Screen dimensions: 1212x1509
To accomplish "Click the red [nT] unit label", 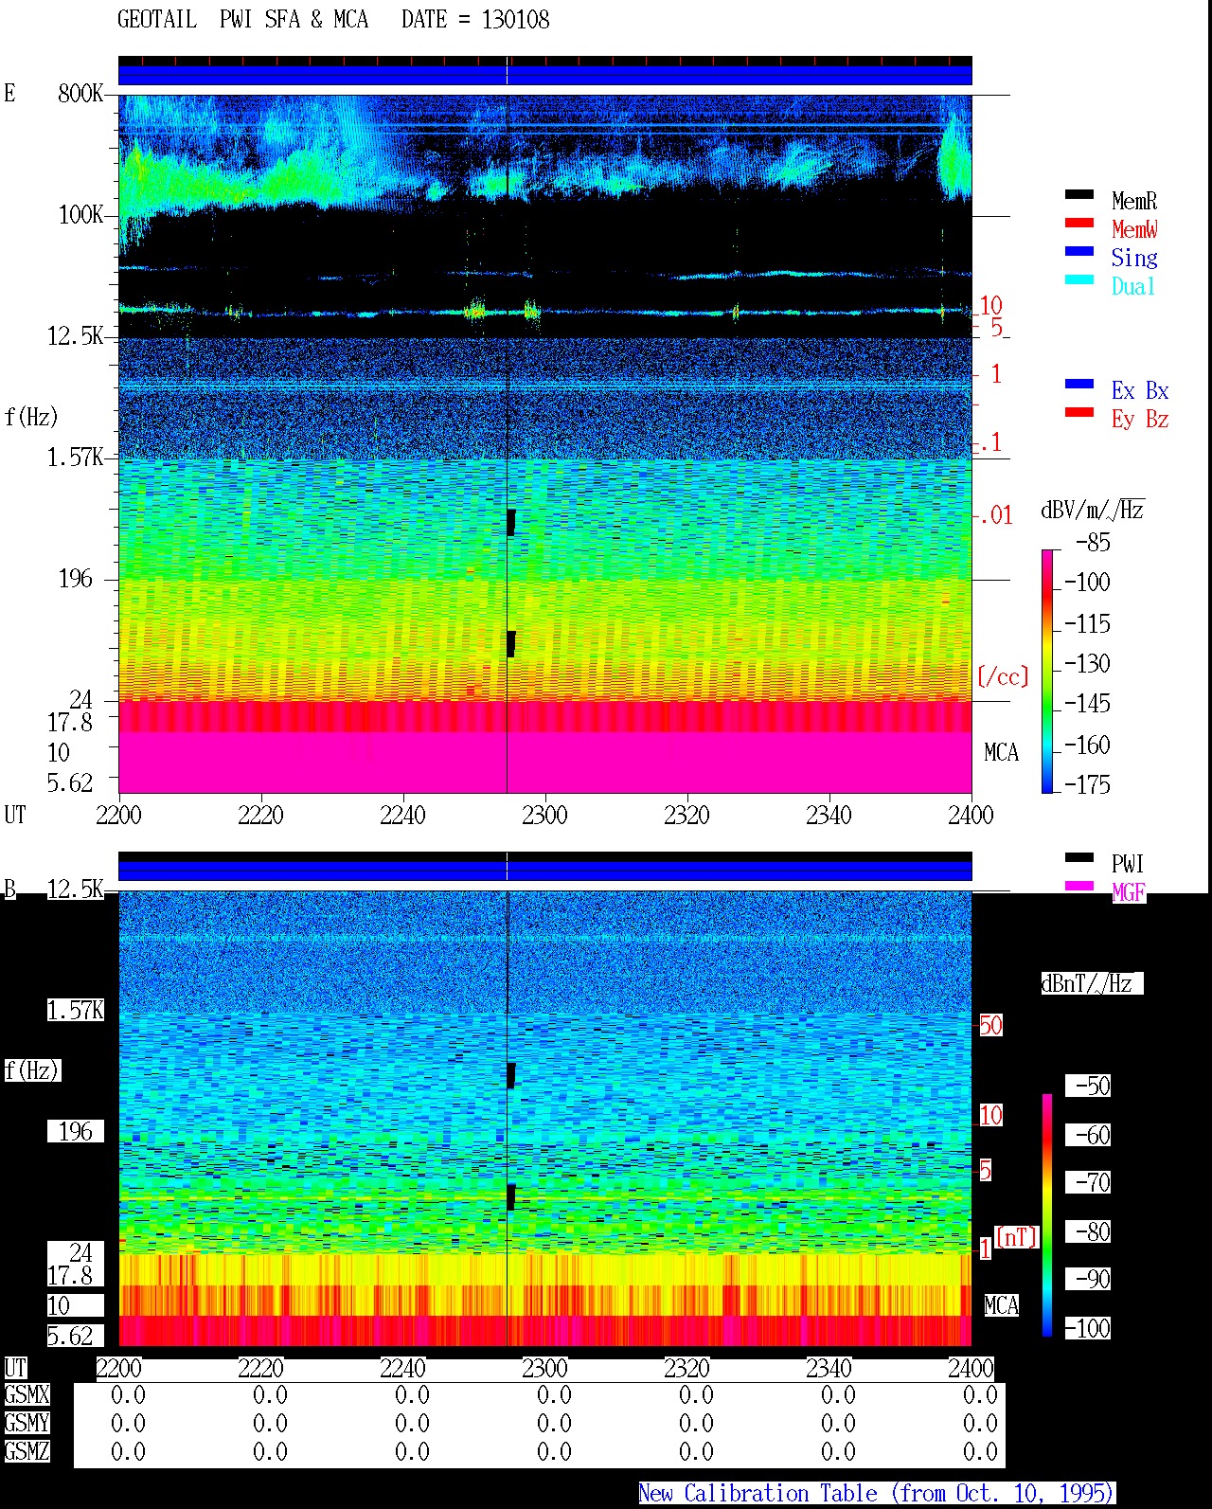I will click(1017, 1237).
